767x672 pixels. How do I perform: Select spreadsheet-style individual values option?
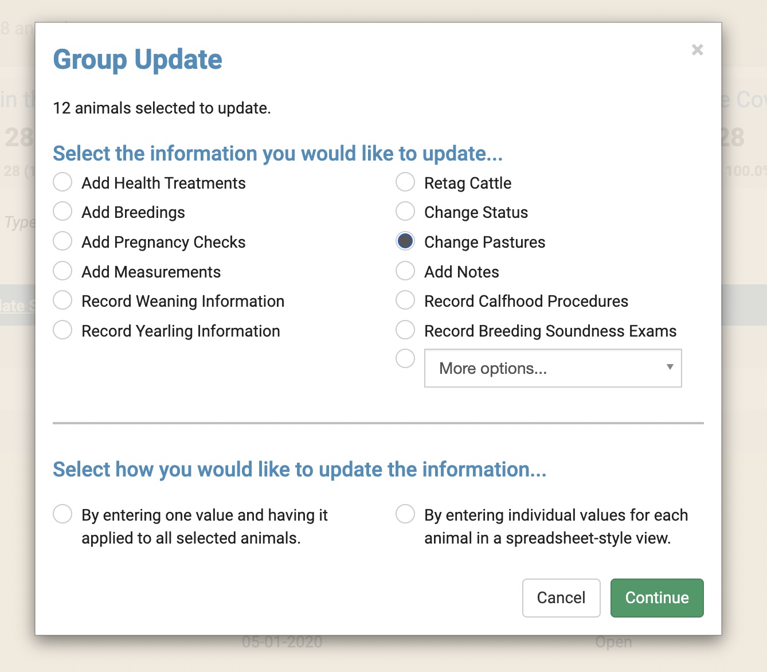405,514
